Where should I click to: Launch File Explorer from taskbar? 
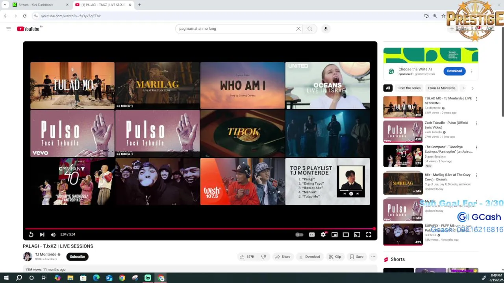pyautogui.click(x=70, y=278)
